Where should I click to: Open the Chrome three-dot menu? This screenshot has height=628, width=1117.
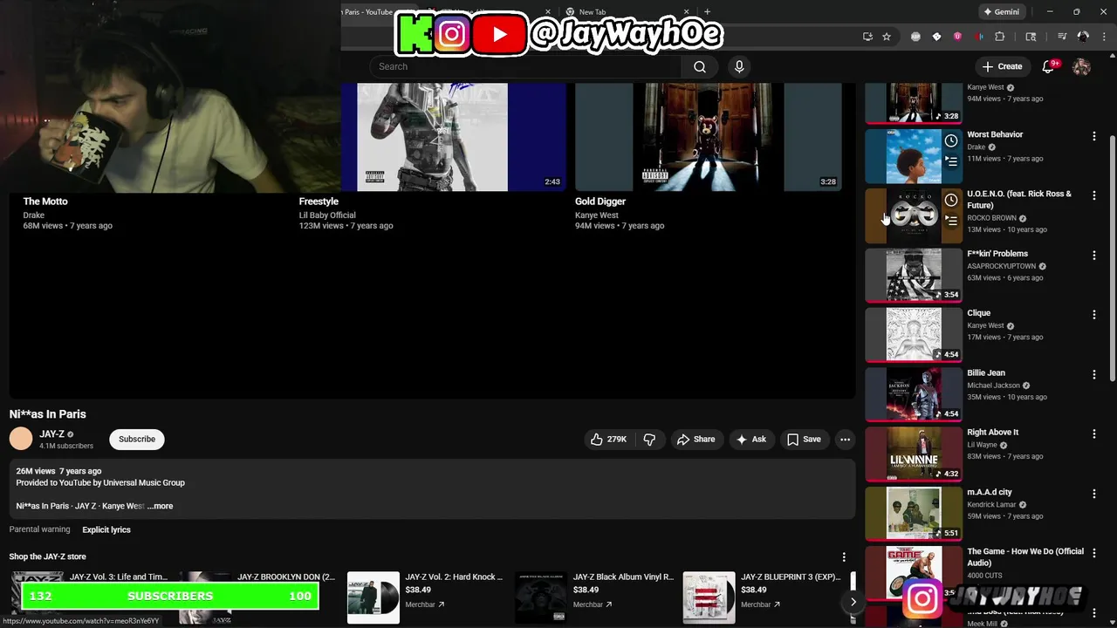1104,37
